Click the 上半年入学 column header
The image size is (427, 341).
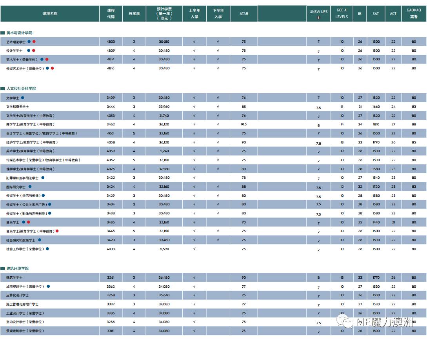click(x=194, y=14)
